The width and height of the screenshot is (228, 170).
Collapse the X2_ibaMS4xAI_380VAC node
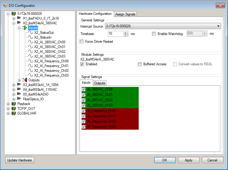[x=14, y=23]
